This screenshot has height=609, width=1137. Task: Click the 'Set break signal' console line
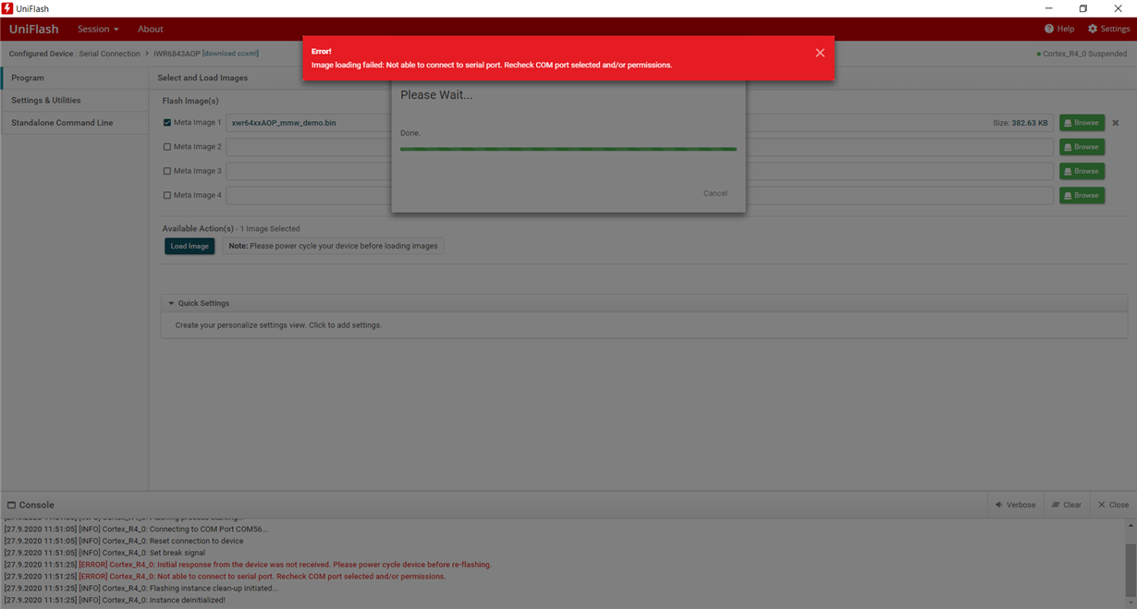click(104, 553)
